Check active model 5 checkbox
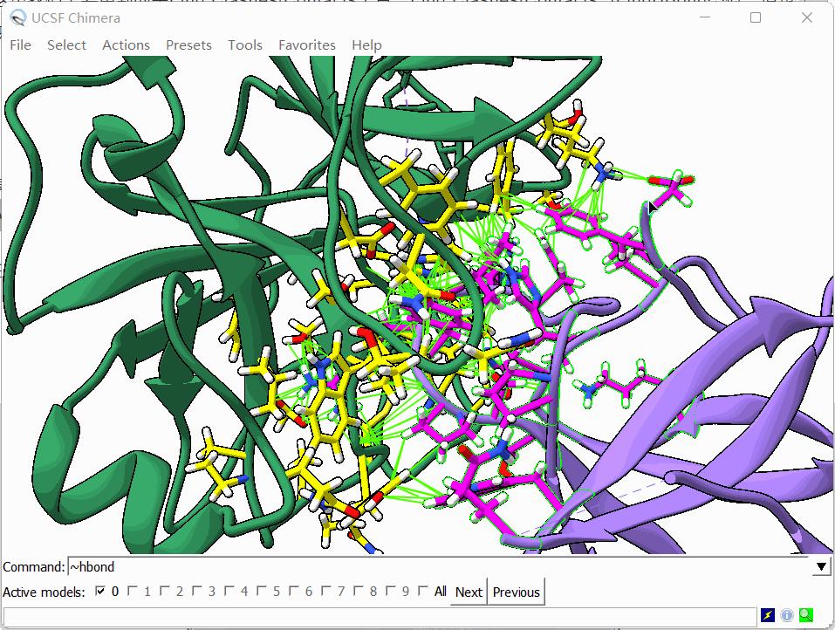 (x=262, y=591)
